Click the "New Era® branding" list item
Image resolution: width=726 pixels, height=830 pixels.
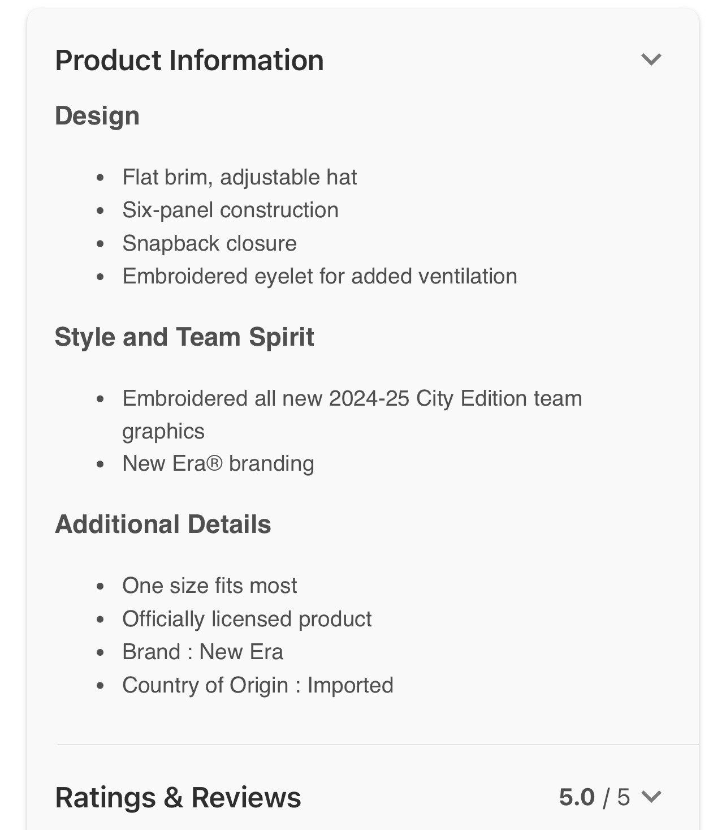(x=218, y=463)
